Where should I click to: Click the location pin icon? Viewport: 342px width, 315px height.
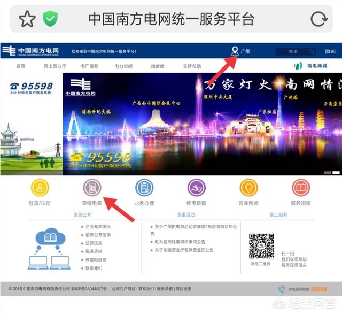[235, 51]
